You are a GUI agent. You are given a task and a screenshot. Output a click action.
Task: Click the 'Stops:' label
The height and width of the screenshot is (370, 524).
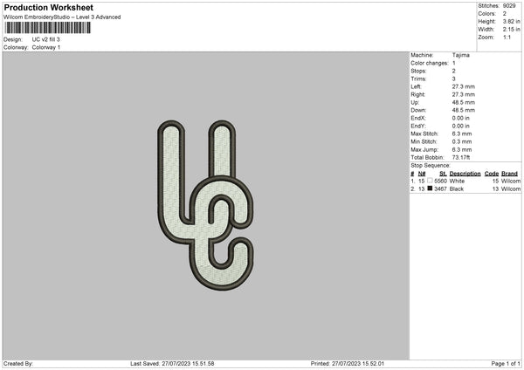418,72
